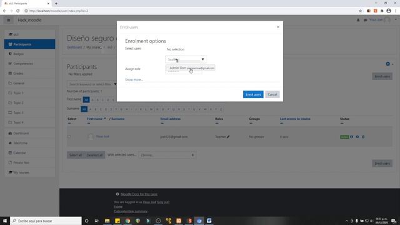400x225 pixels.
Task: Sort by Last access to course column
Action: coord(295,119)
